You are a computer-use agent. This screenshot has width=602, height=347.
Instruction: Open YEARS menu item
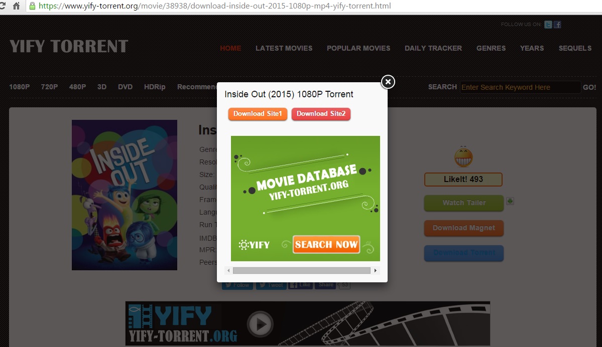click(532, 48)
